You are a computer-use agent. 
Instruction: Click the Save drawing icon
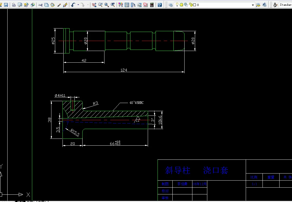pos(6,5)
